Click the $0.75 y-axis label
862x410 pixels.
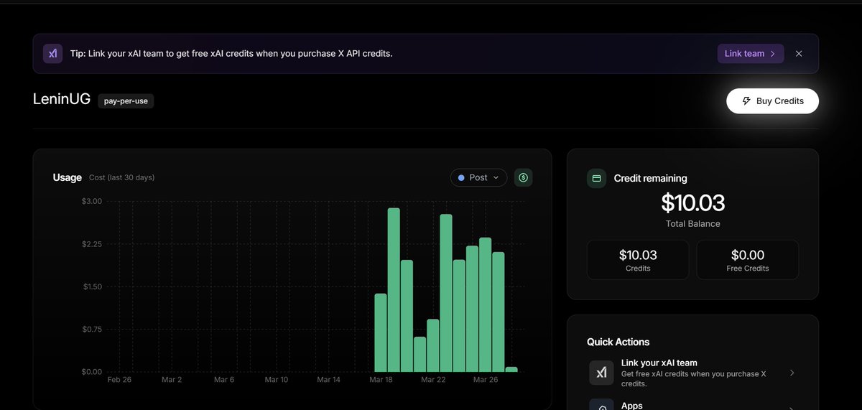[92, 330]
